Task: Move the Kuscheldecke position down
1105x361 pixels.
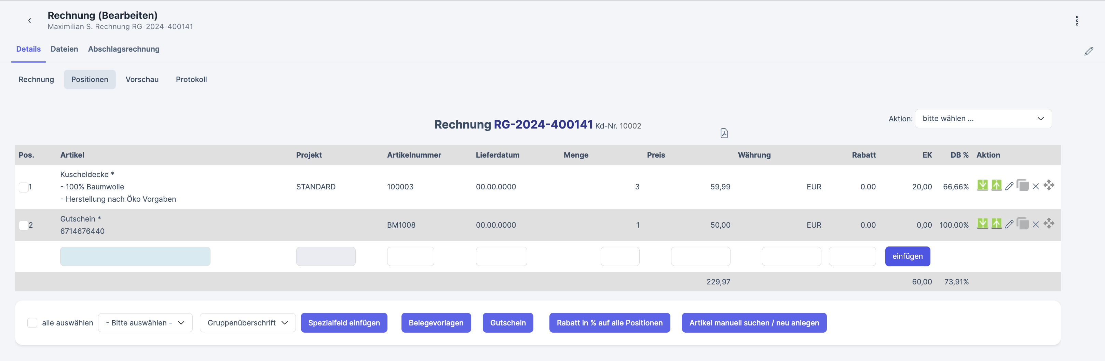Action: pos(982,185)
